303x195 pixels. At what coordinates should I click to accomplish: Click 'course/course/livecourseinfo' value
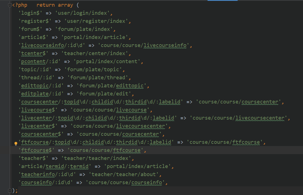[x=144, y=45]
